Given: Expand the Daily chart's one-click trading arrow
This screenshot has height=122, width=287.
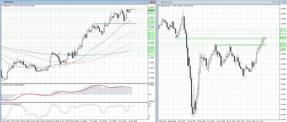Looking at the screenshot, I should [159, 6].
